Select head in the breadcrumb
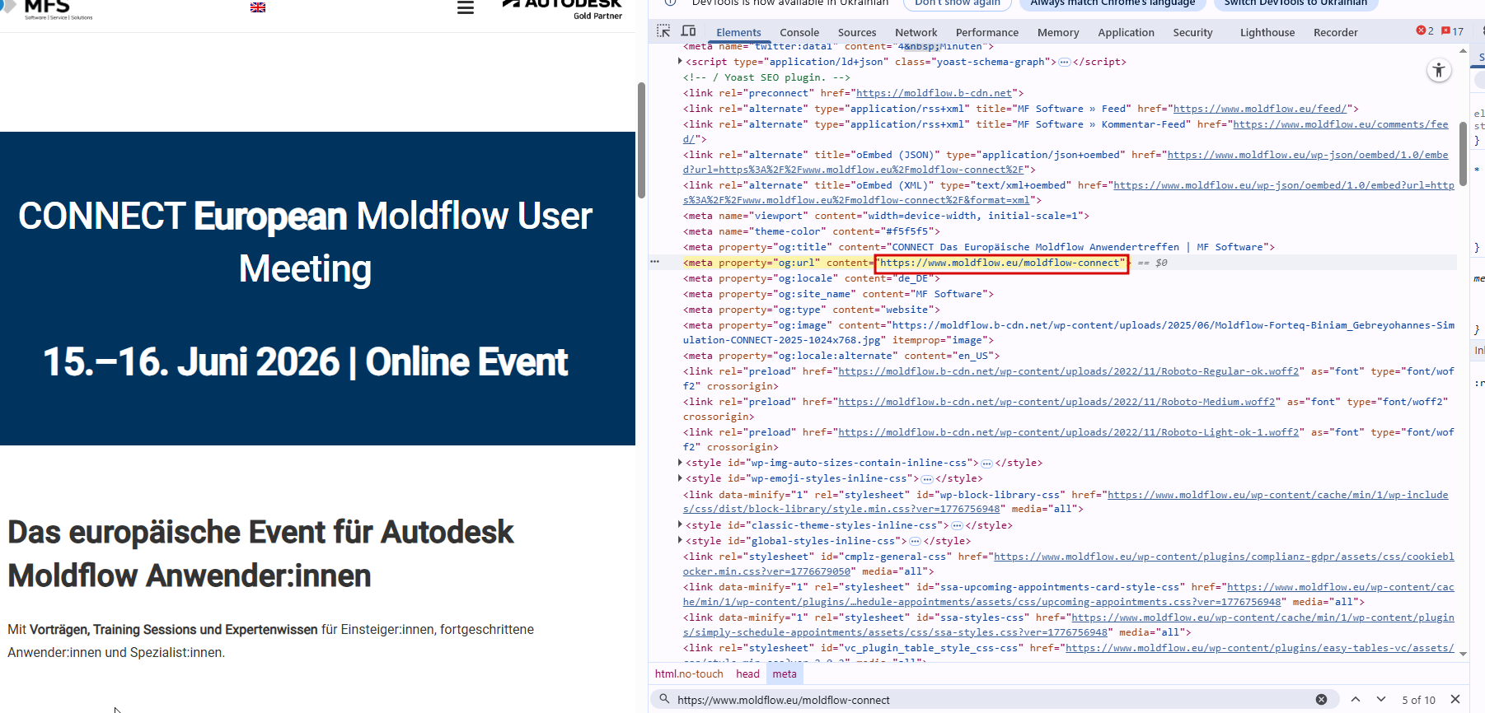 (747, 673)
